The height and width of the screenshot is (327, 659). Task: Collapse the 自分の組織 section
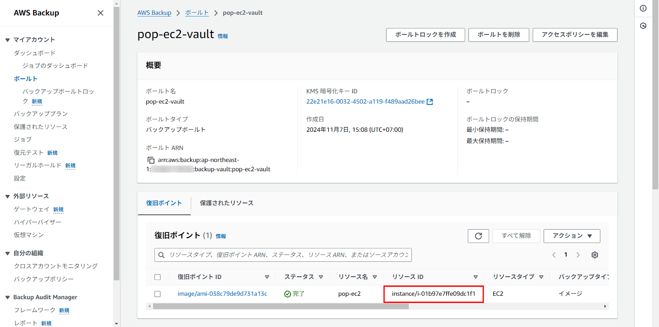(x=8, y=253)
